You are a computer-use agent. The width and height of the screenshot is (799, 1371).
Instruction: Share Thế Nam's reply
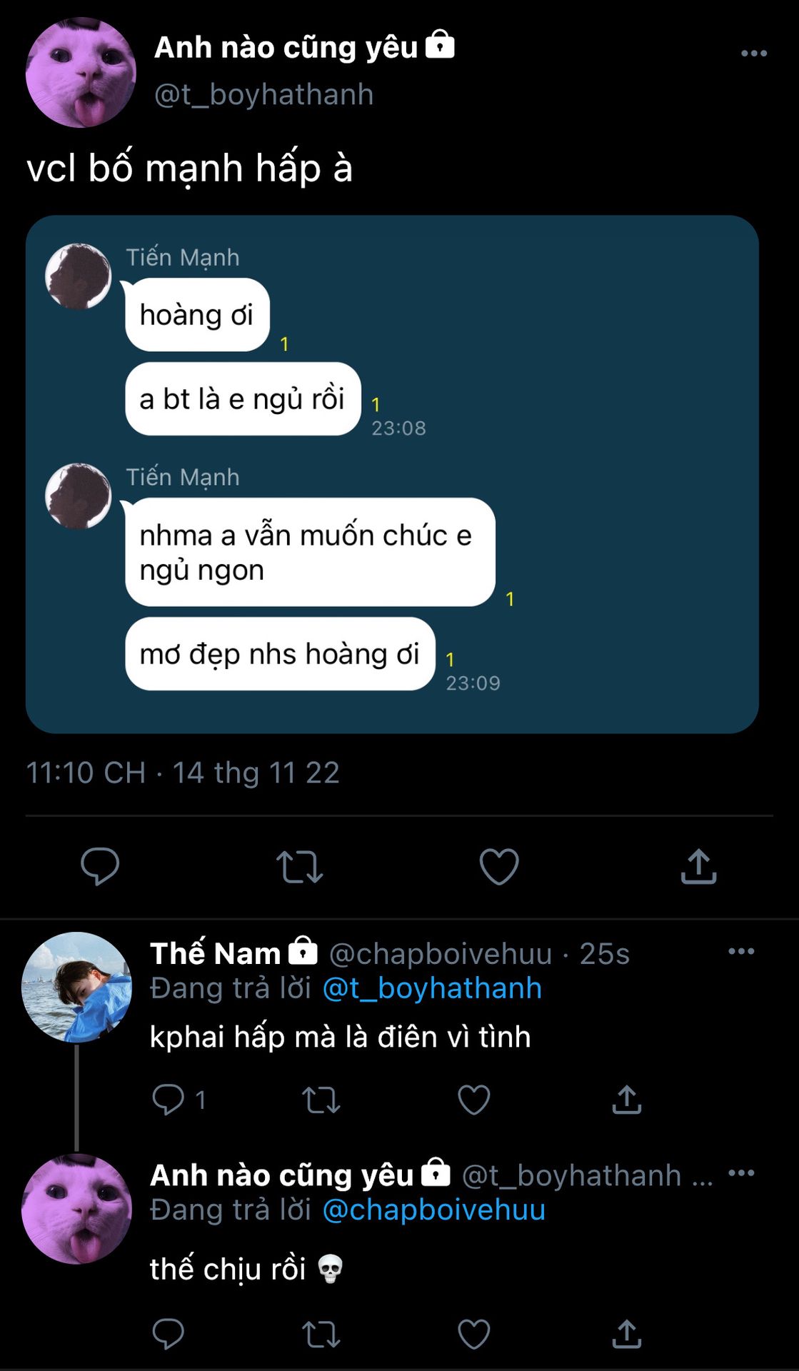click(x=626, y=1100)
